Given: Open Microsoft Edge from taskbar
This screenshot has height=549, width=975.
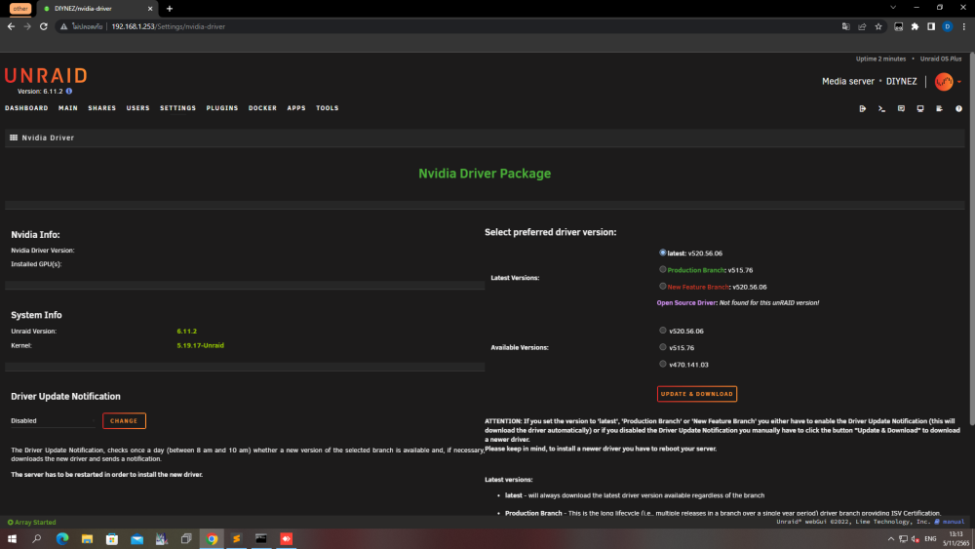Looking at the screenshot, I should (x=62, y=539).
